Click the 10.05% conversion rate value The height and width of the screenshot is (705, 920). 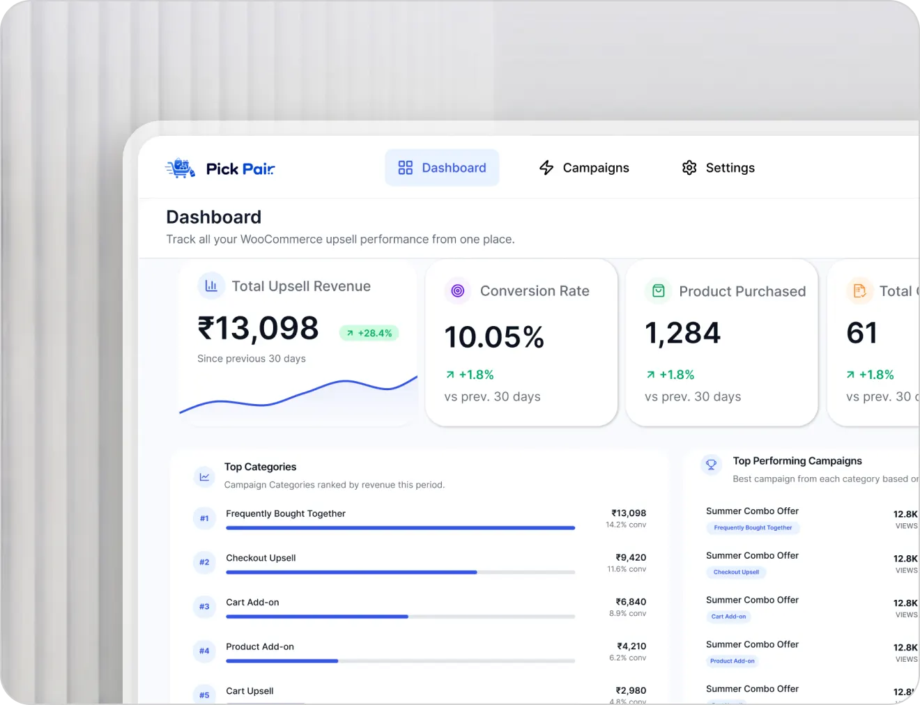(x=494, y=337)
